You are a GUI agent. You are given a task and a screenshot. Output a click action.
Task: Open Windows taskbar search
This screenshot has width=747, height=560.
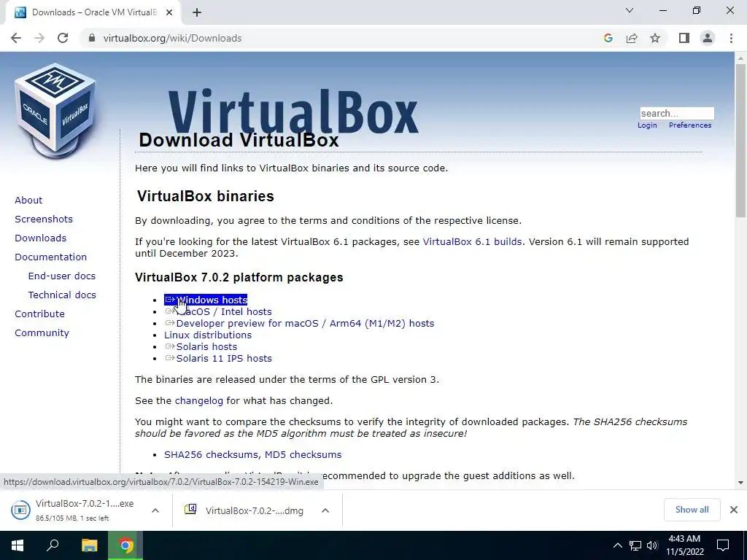53,545
